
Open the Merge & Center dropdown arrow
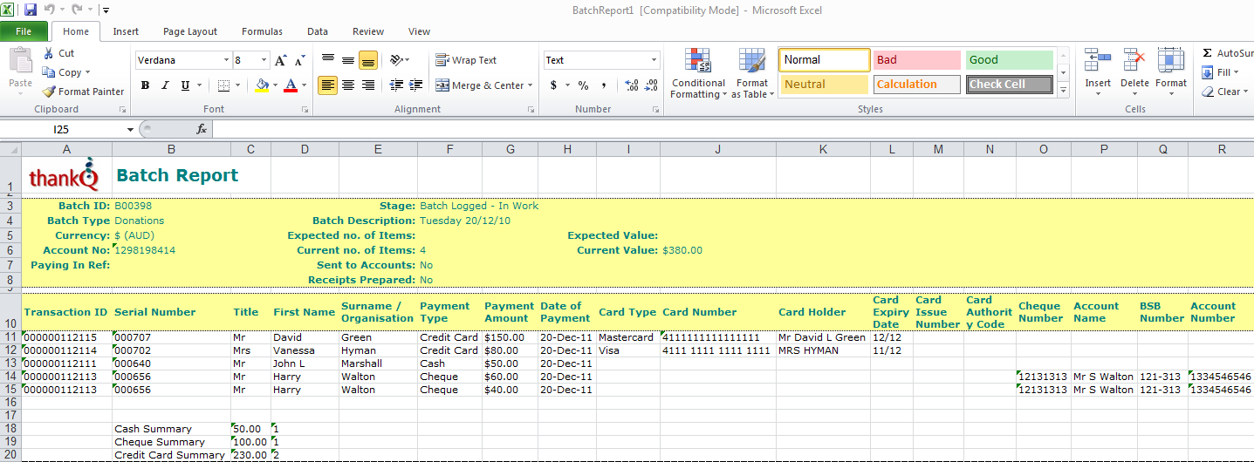tap(531, 85)
